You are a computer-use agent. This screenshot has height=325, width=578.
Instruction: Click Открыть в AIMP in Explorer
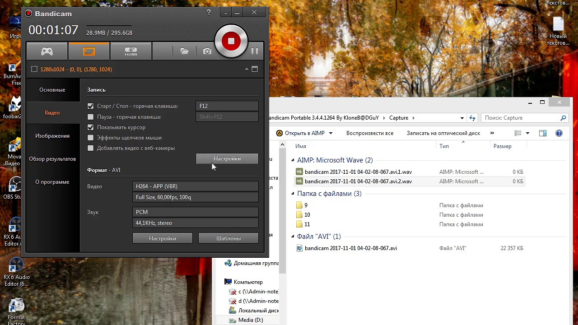point(300,133)
